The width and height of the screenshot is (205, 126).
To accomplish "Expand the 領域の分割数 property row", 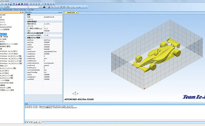I will pos(28,28).
